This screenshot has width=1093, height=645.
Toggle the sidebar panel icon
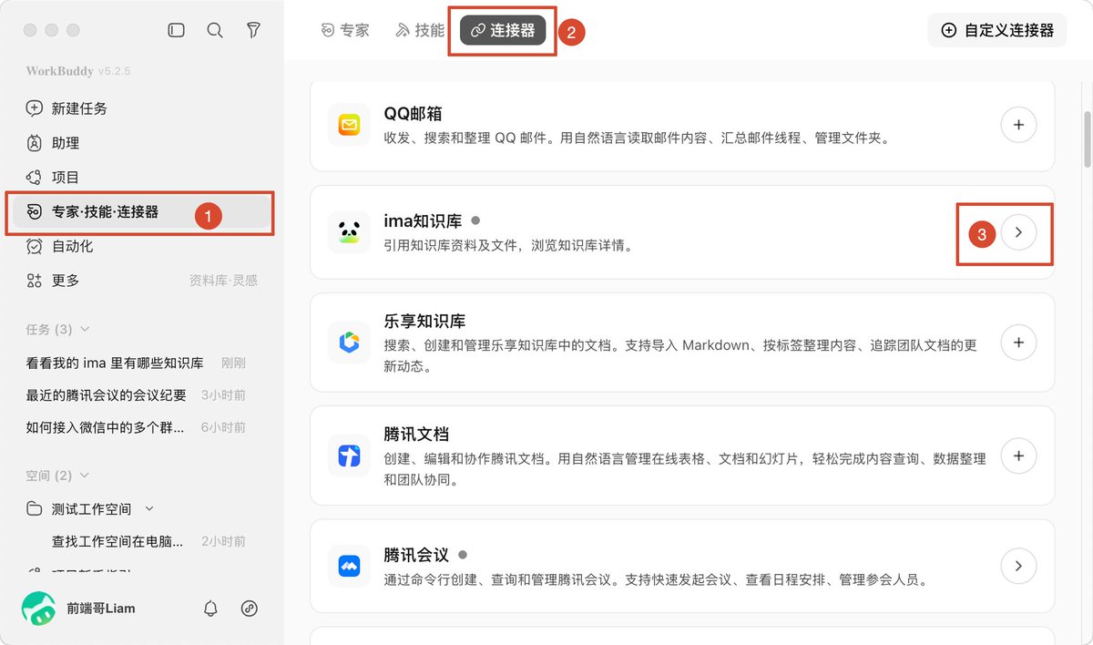(177, 30)
